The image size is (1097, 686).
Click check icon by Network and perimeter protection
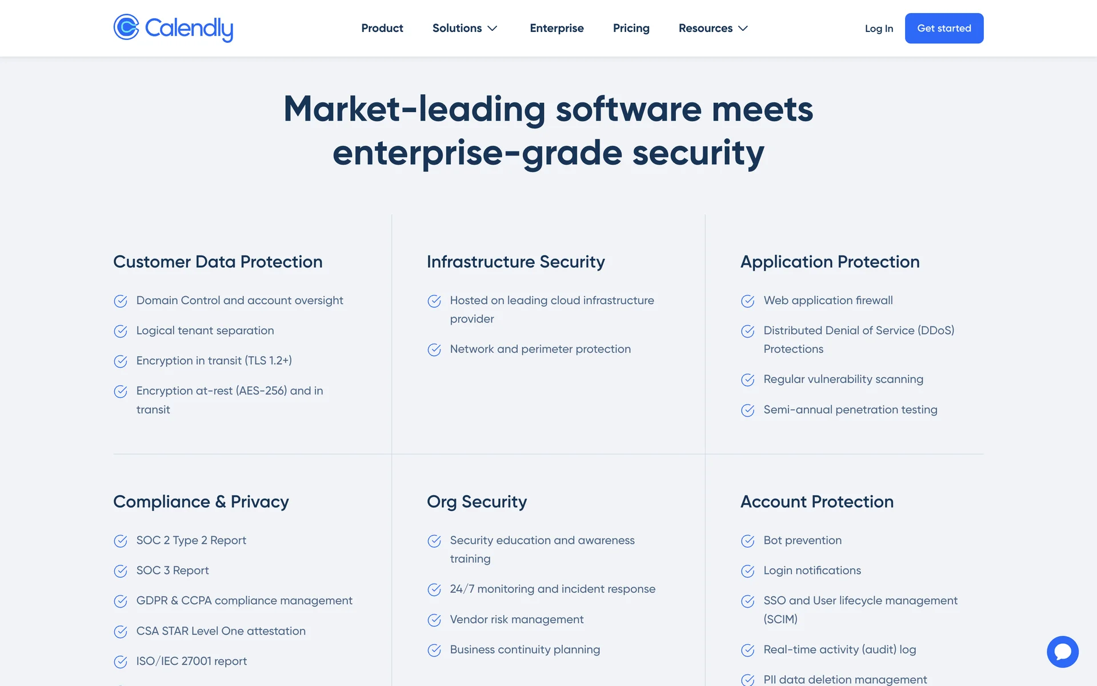coord(434,350)
